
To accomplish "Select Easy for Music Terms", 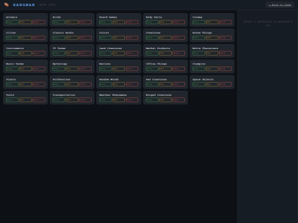I will pyautogui.click(x=12, y=69).
